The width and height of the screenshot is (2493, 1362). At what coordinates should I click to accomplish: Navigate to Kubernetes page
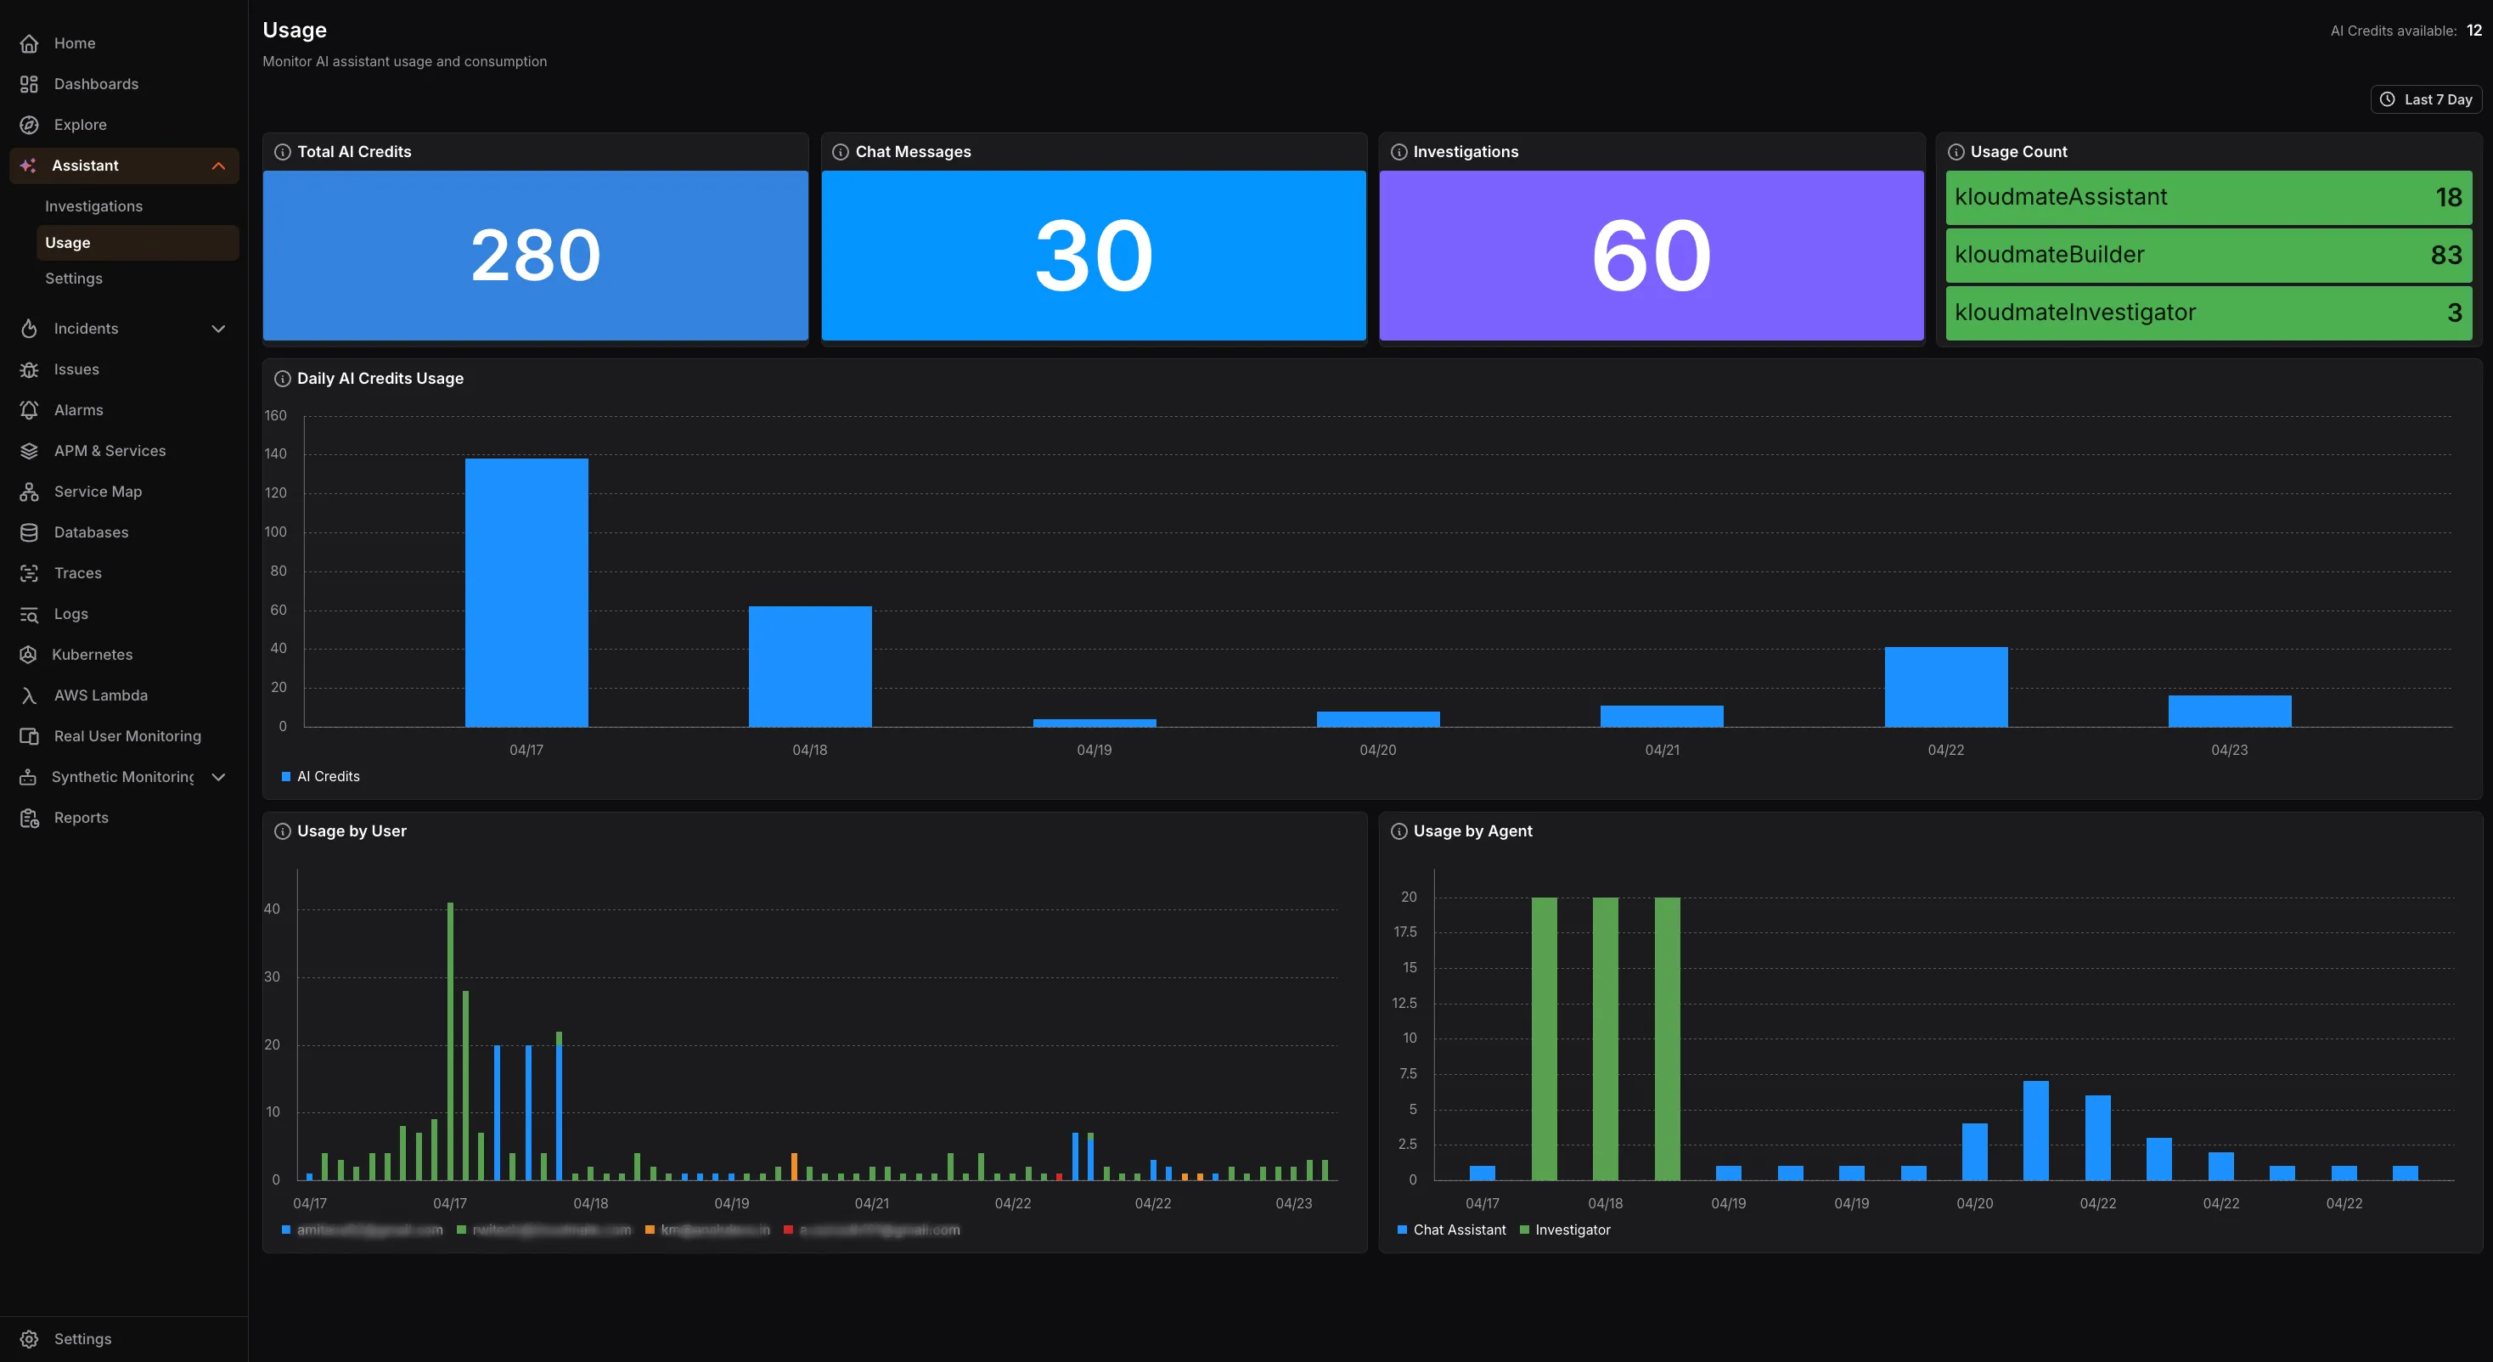coord(92,655)
